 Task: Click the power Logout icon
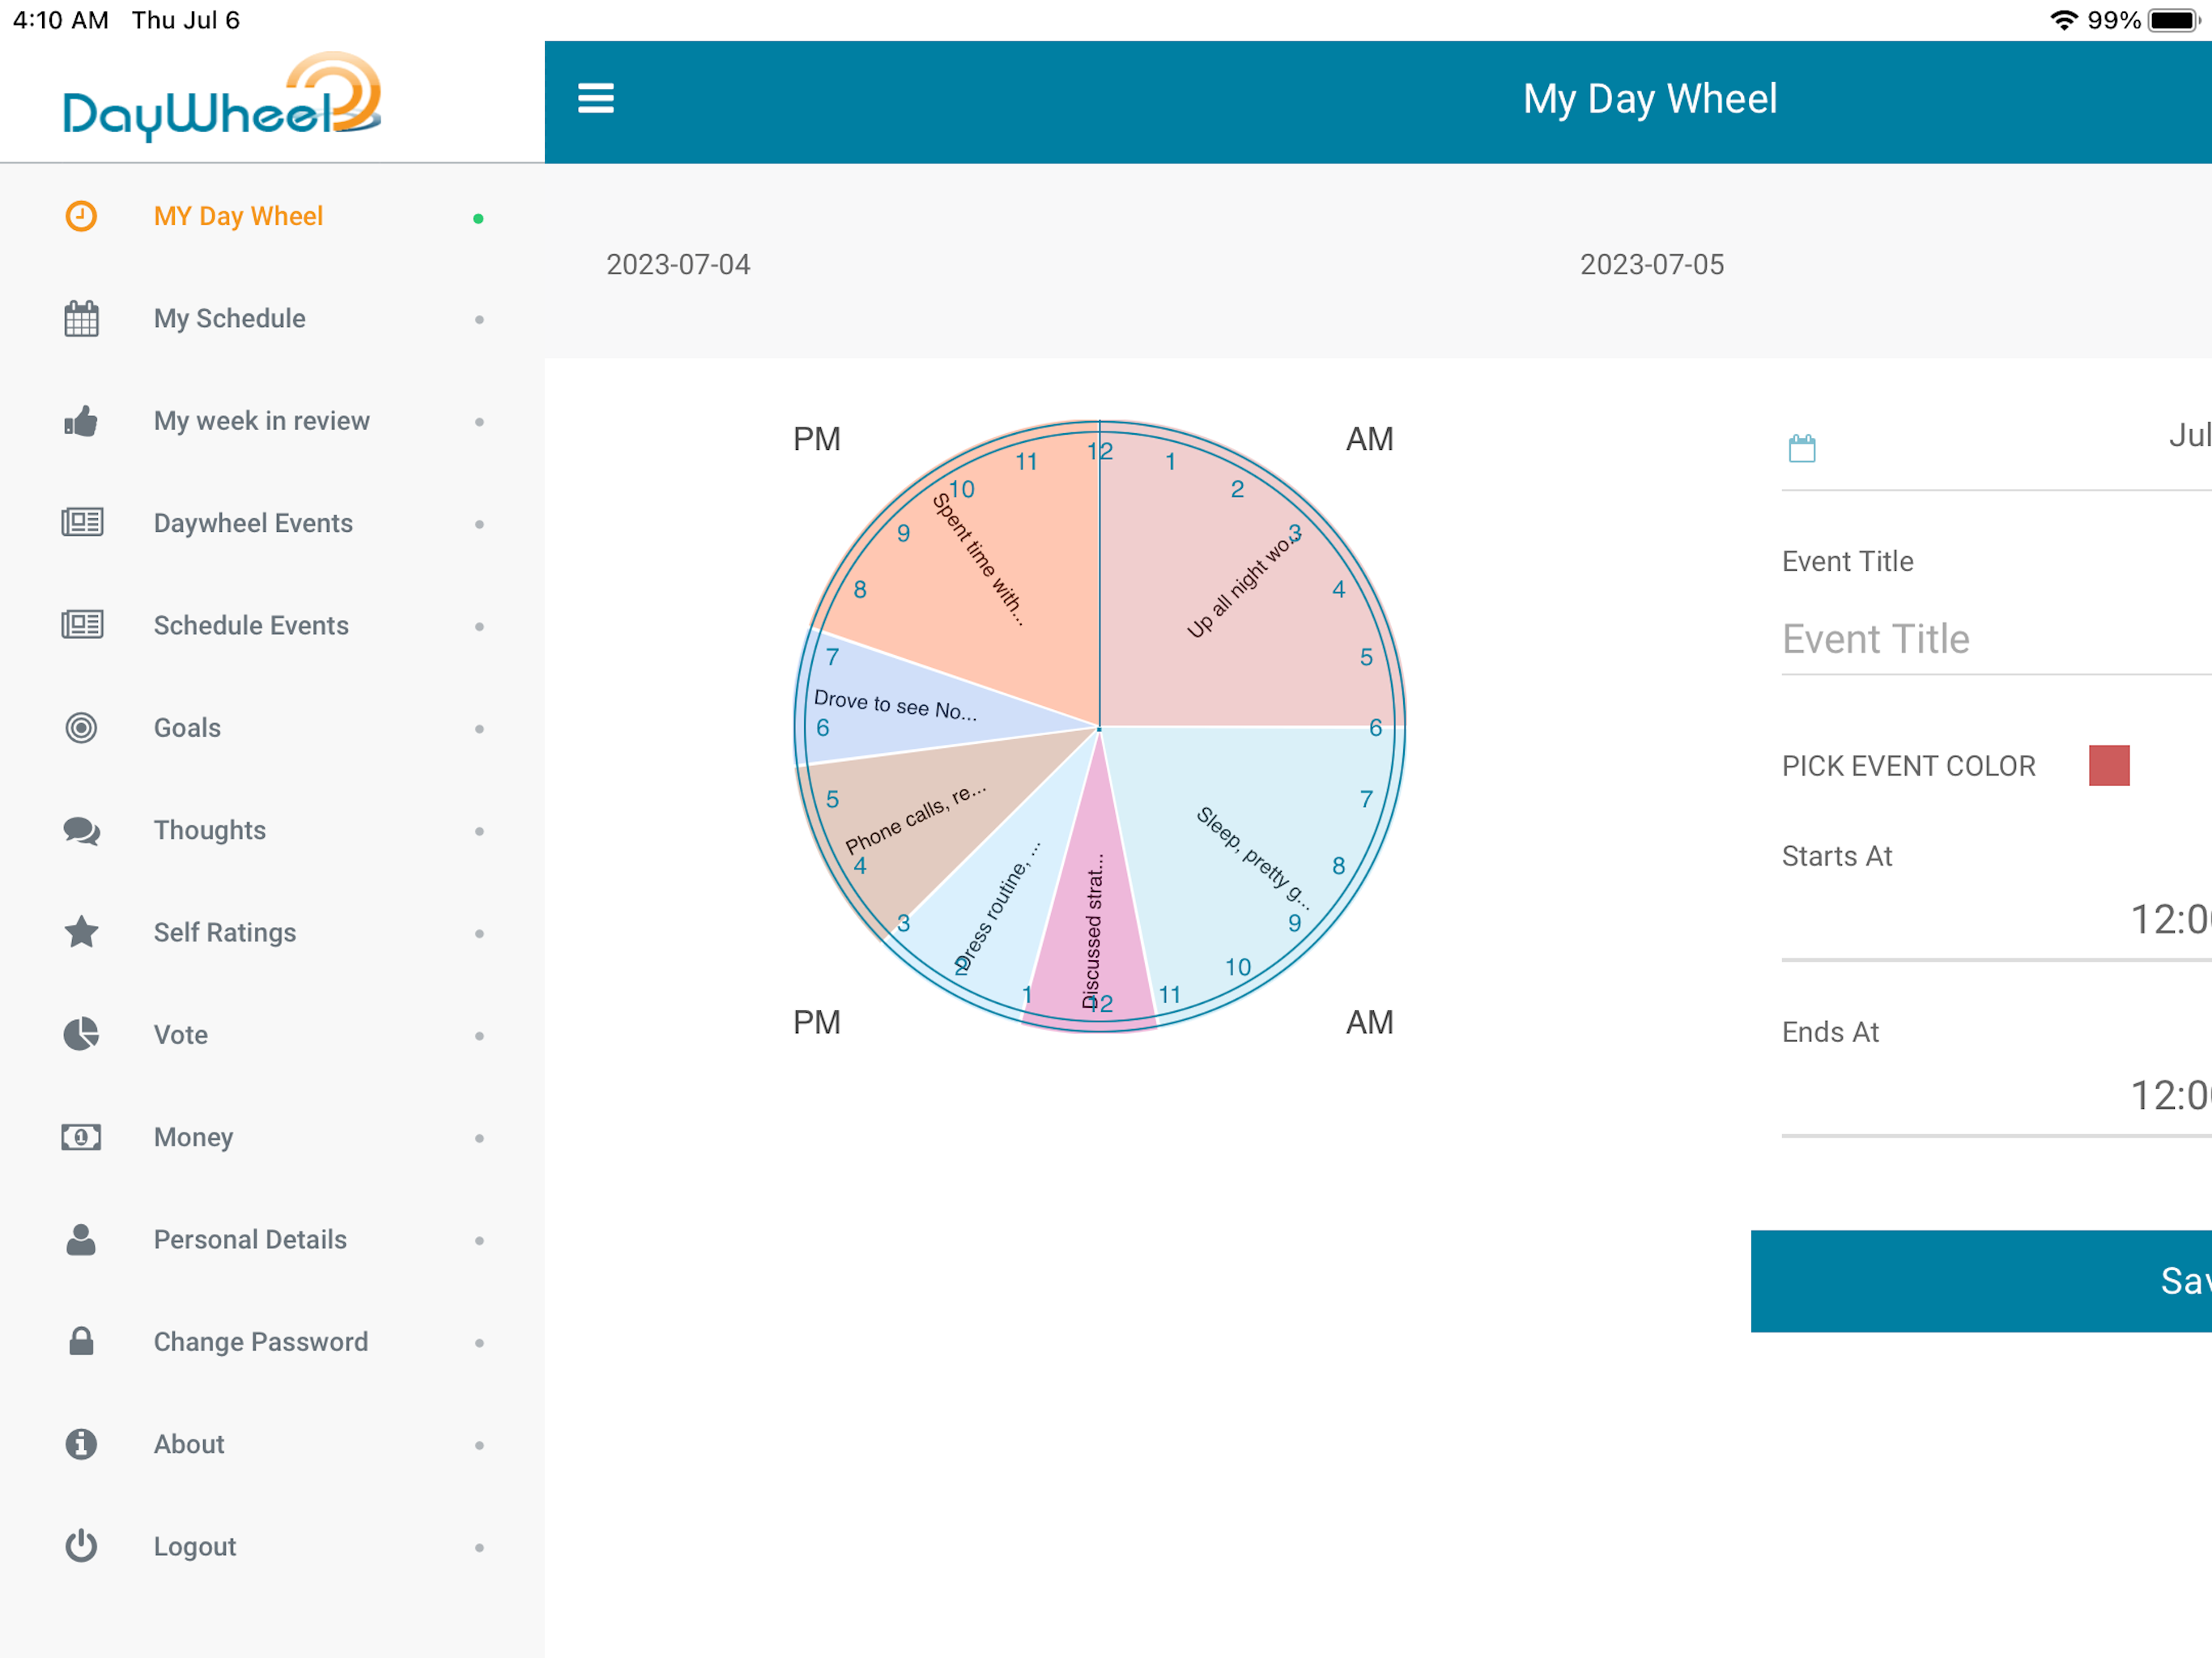[x=81, y=1546]
